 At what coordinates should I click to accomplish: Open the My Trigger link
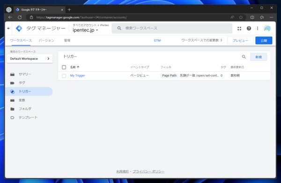coord(77,75)
